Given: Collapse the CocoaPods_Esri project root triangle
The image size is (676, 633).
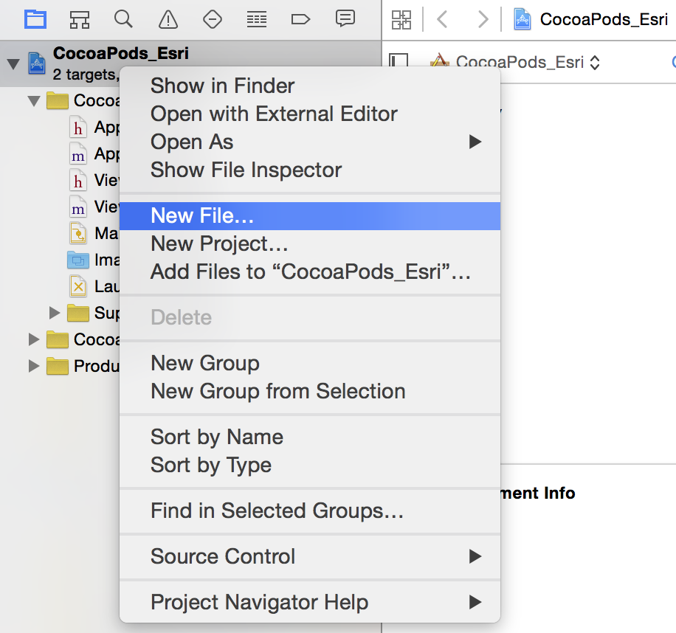Looking at the screenshot, I should (13, 63).
